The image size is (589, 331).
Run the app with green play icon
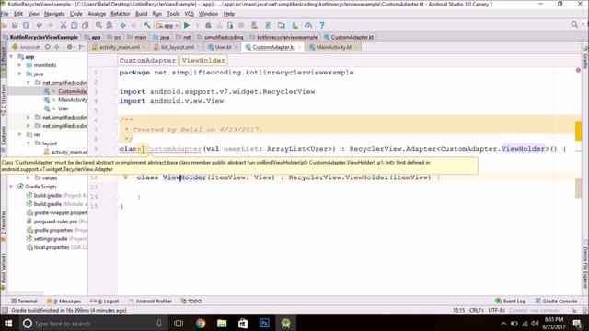(187, 25)
